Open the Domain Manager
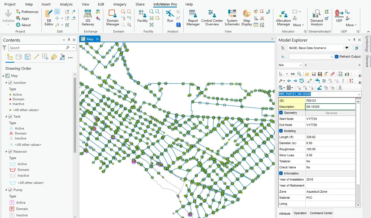Image resolution: width=371 pixels, height=218 pixels. coord(113,17)
